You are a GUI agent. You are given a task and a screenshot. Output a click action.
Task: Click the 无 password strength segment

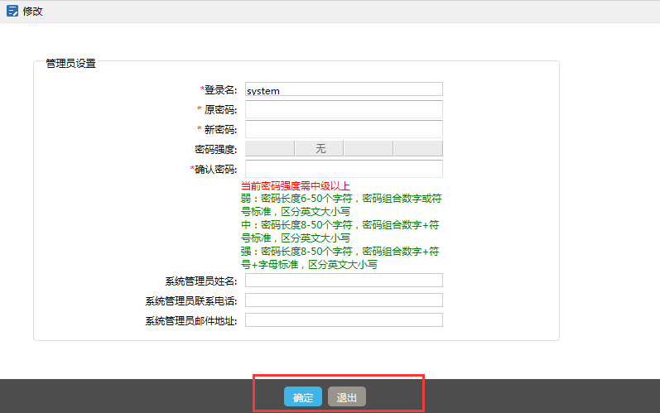click(320, 149)
